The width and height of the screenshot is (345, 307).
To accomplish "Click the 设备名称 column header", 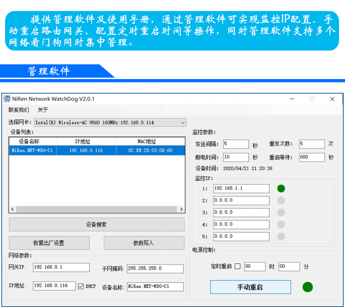I will (33, 141).
